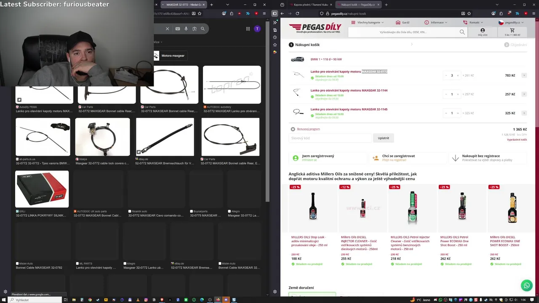Increase quantity of MAXGEAR 32-1144
539x303 pixels.
coord(458,94)
